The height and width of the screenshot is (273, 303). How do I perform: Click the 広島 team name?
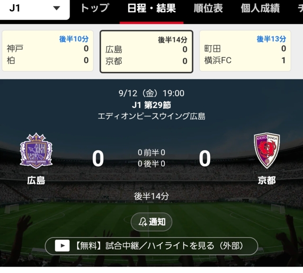[36, 180]
